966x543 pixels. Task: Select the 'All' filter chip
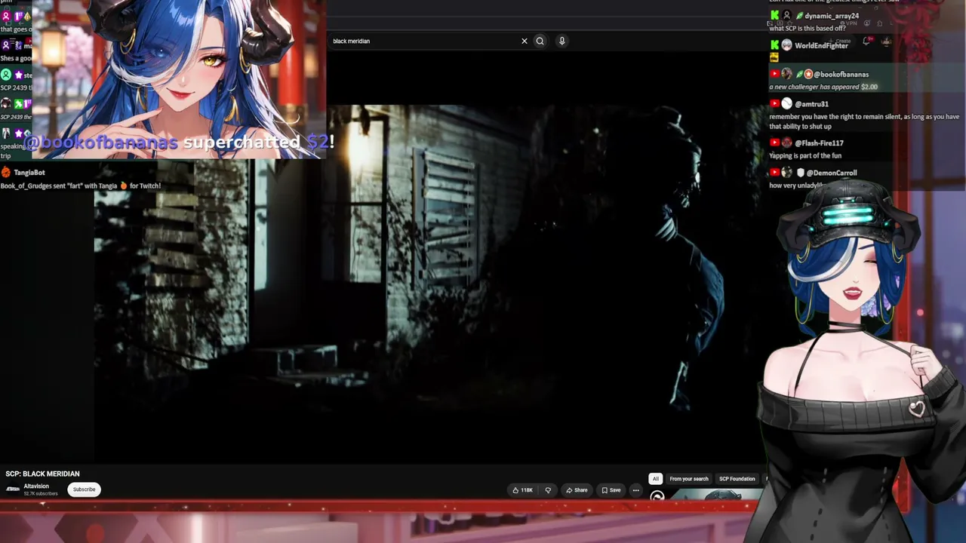pos(655,479)
